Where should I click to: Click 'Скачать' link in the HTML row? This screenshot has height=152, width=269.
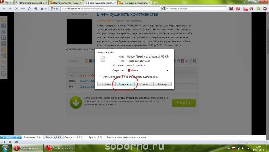coord(84,81)
